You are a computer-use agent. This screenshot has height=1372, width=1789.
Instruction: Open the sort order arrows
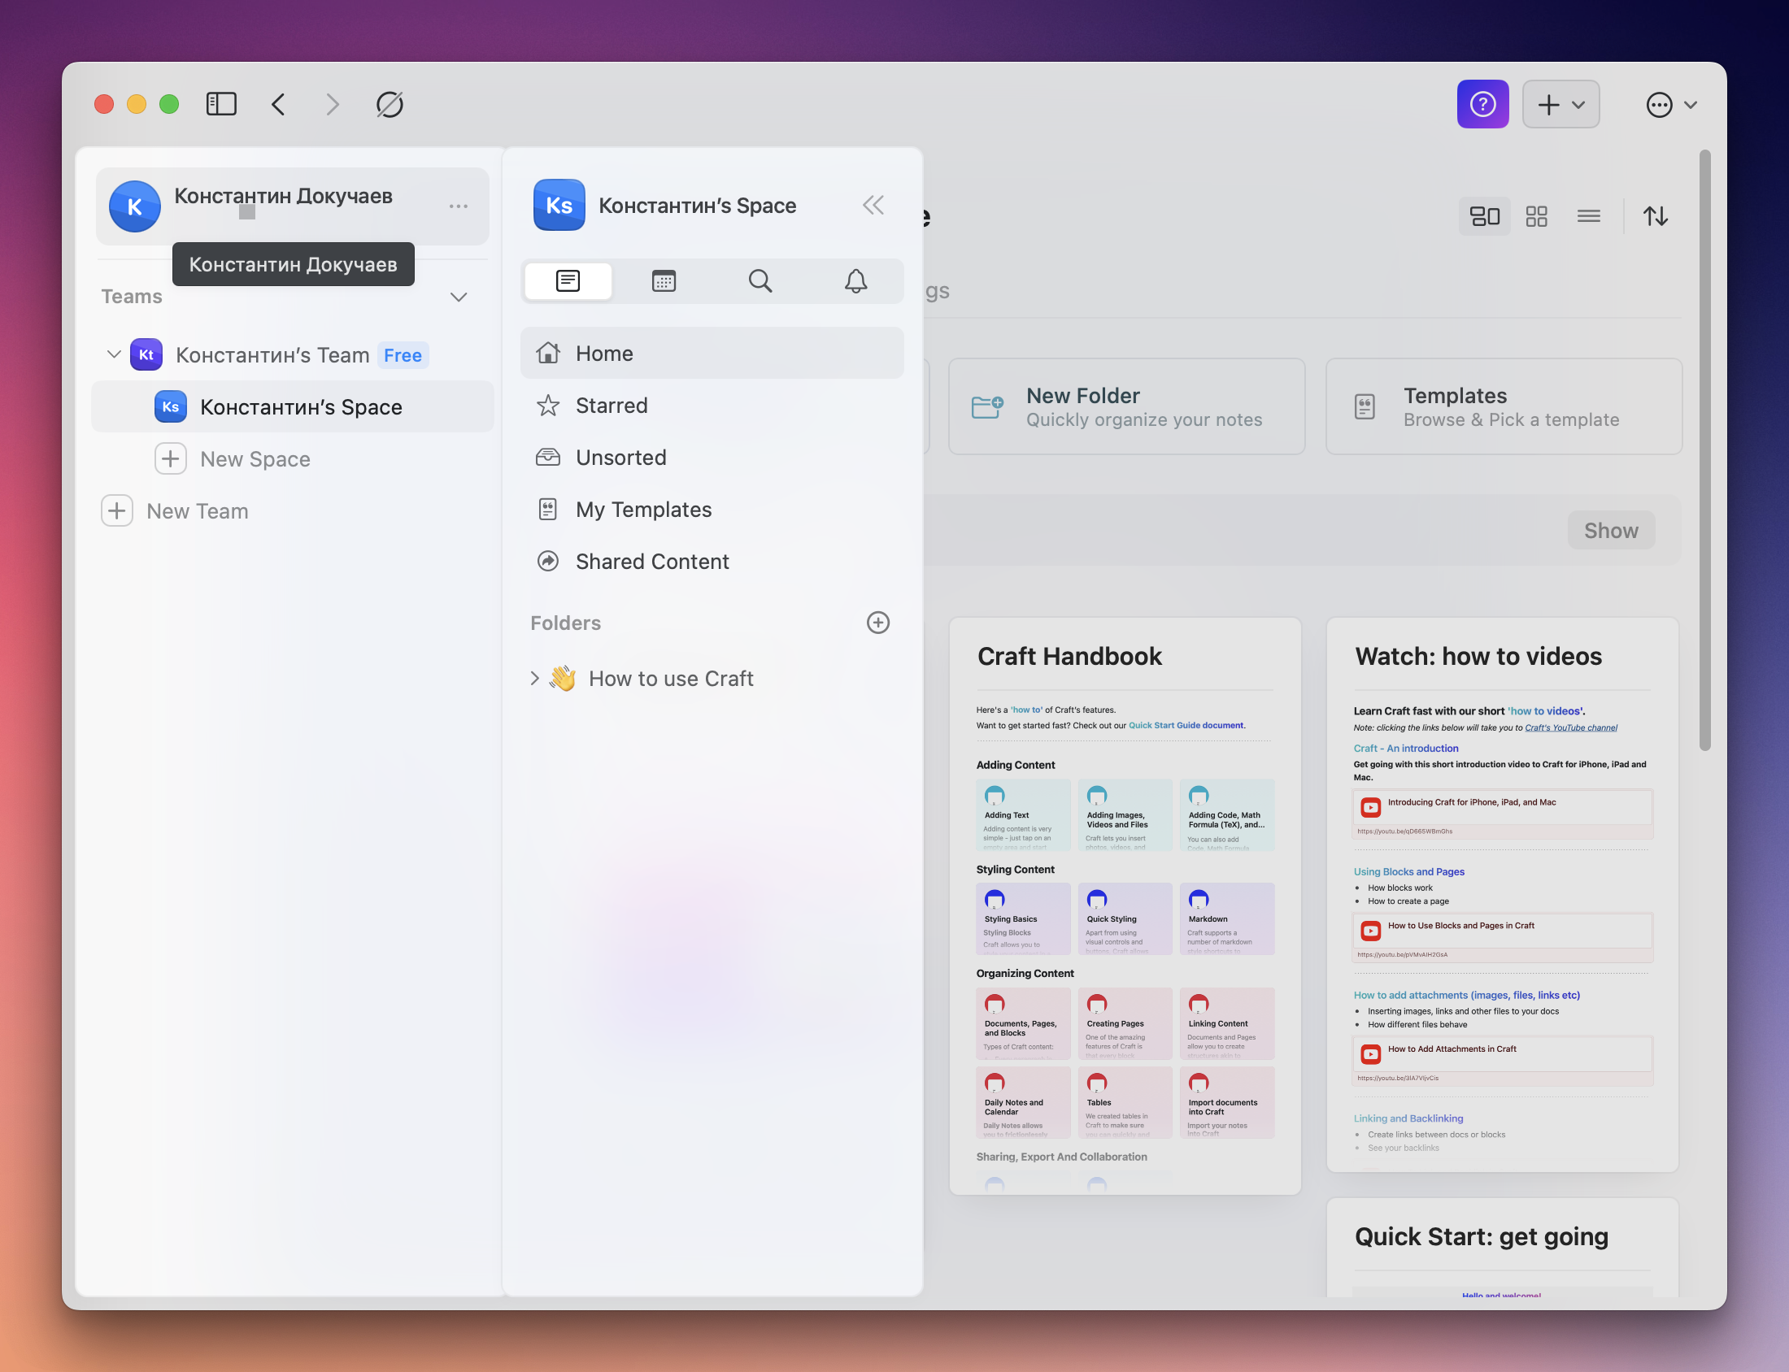point(1655,216)
